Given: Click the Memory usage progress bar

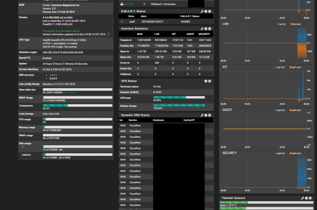Looking at the screenshot, I should tap(78, 127).
